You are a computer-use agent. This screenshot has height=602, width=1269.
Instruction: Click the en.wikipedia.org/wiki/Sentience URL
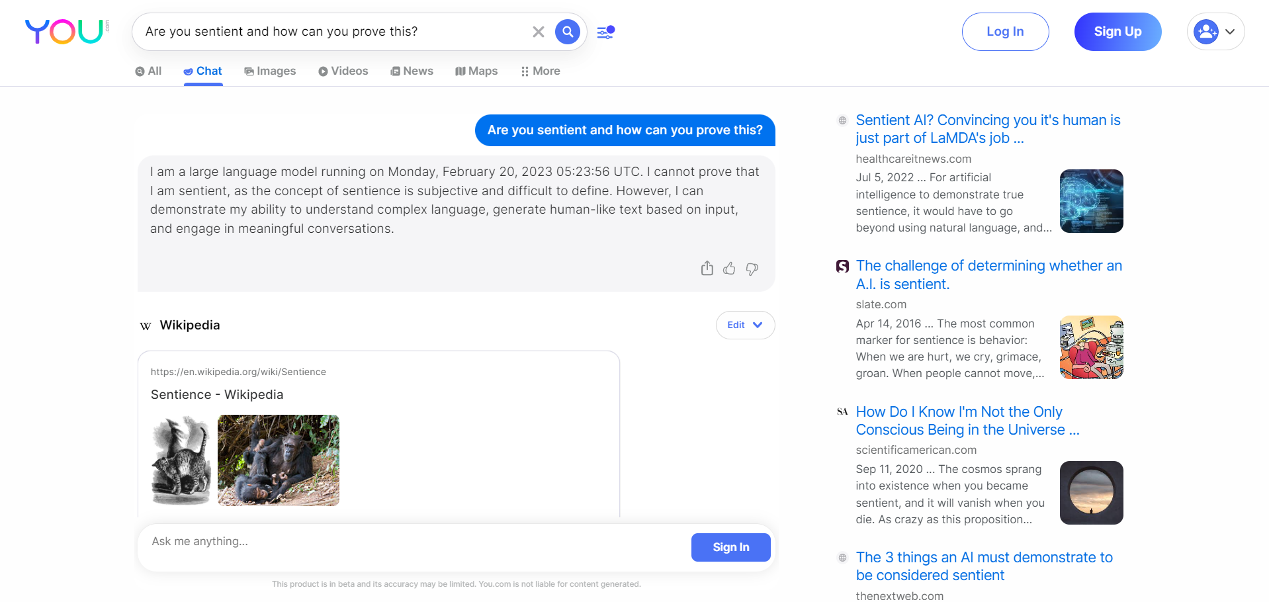(x=238, y=372)
